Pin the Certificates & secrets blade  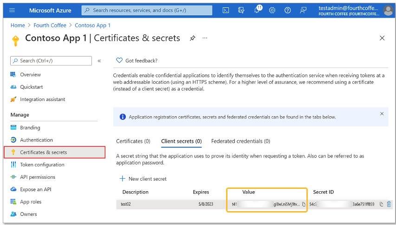pos(193,38)
